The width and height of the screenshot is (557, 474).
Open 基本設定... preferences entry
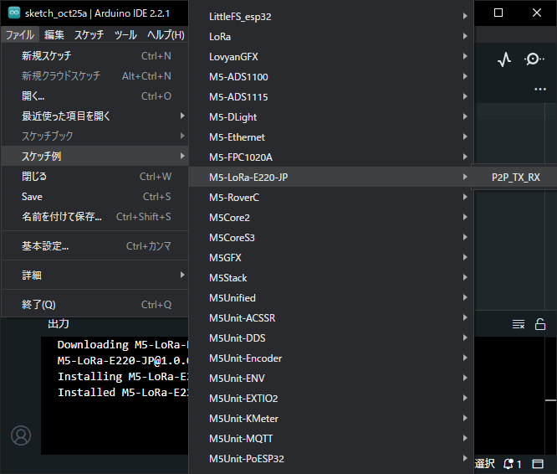click(95, 245)
